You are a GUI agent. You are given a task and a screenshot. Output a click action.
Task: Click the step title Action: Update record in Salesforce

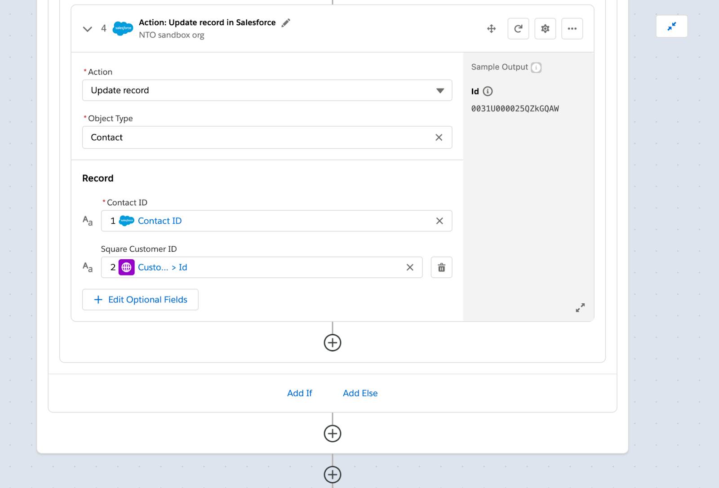point(207,22)
